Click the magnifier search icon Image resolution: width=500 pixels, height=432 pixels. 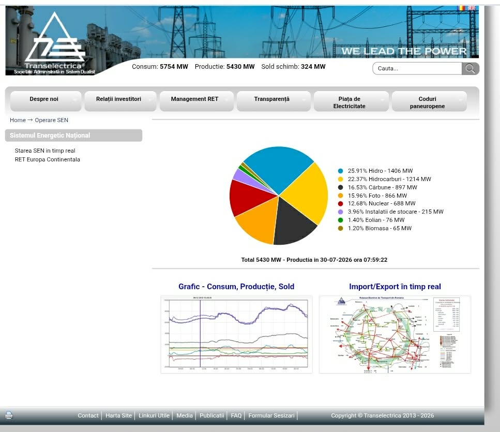470,68
